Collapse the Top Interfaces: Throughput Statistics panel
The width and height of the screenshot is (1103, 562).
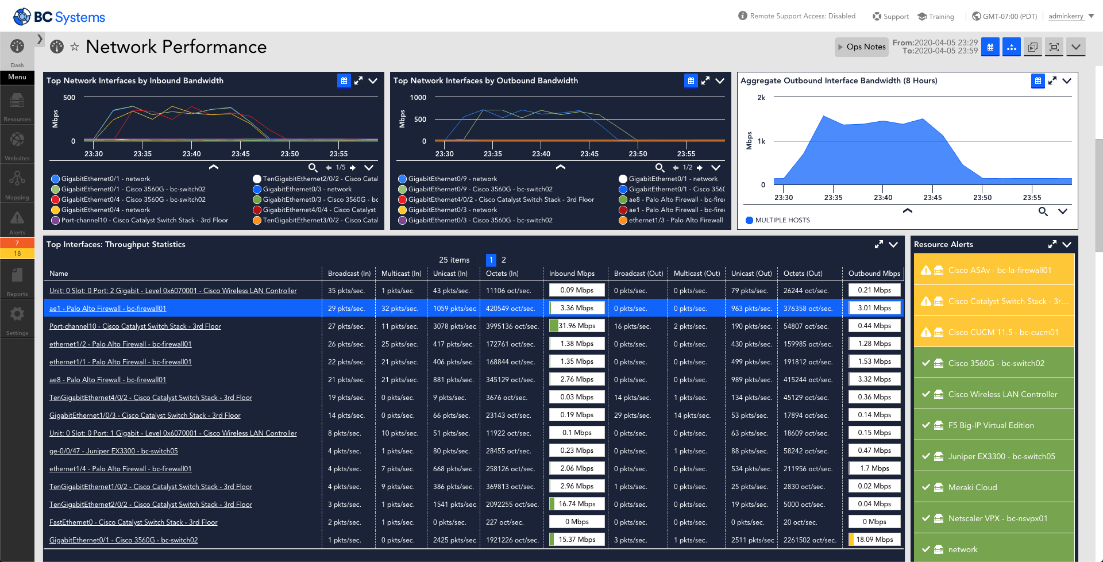point(893,244)
